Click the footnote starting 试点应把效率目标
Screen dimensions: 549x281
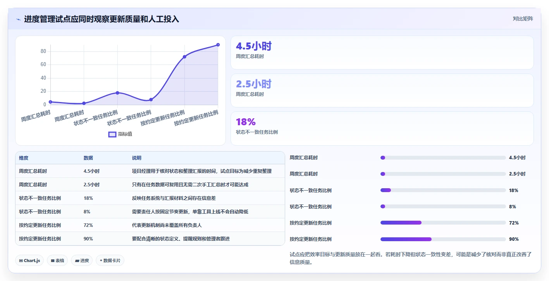(411, 258)
